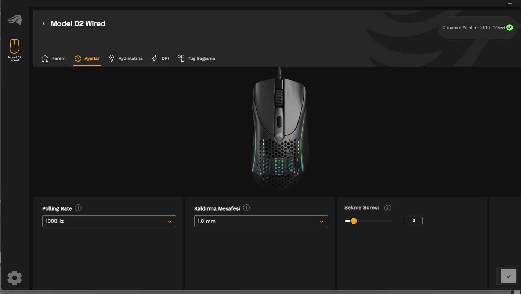Go back using the arrow beside Model D2 Wired

pos(44,23)
